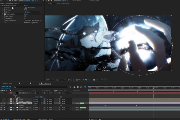180x120 pixels.
Task: Hide Adjustment Layer 15 with eye icon
Action: point(1,103)
